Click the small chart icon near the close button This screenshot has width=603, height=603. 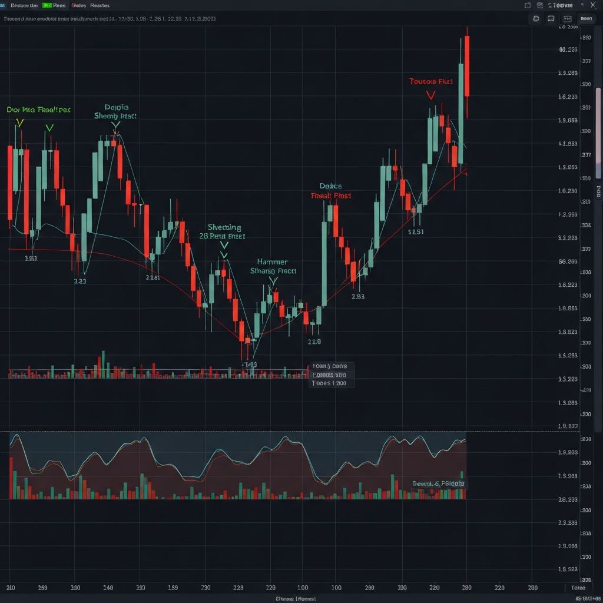582,5
